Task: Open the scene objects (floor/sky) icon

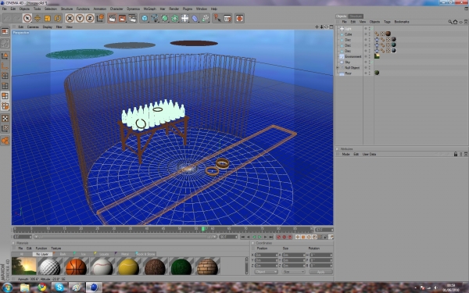Action: [184, 18]
